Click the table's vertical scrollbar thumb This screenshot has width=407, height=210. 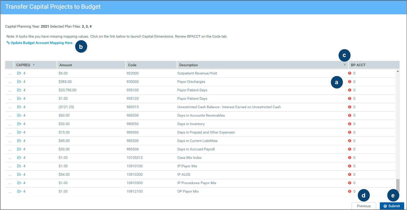tap(398, 185)
